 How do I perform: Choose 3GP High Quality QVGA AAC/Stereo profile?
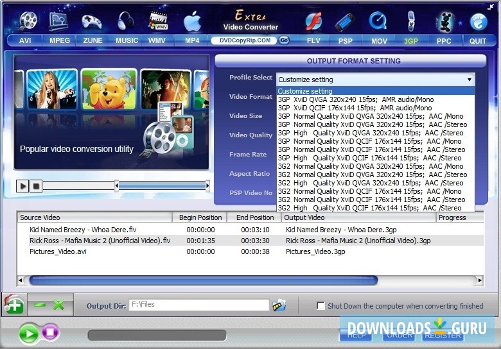376,133
